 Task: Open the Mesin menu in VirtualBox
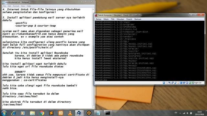[x=106, y=19]
